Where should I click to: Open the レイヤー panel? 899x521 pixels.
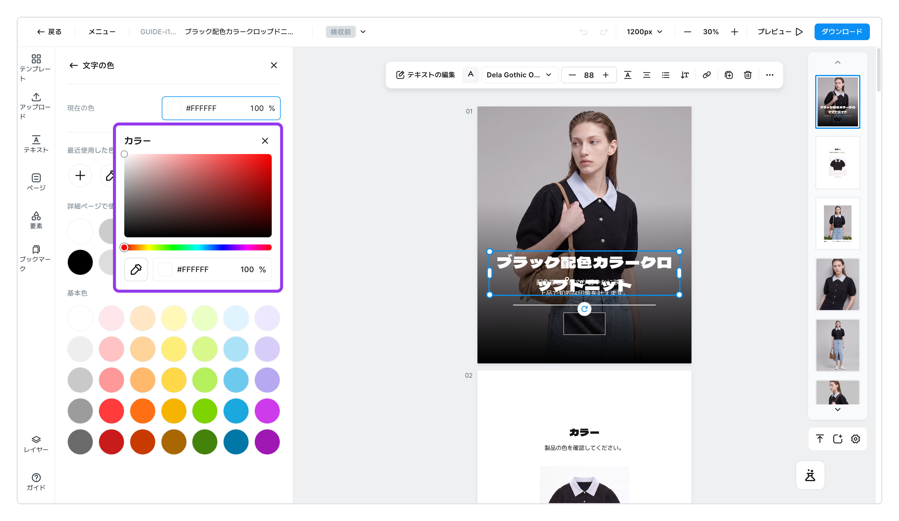point(36,444)
